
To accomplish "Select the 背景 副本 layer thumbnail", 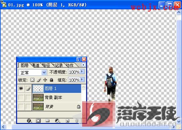I will [38, 98].
